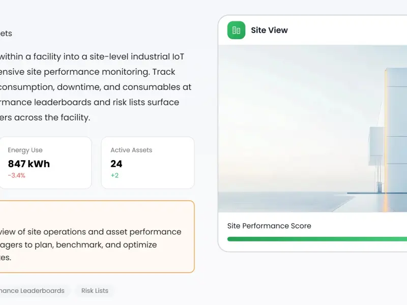Select the 847 kWh energy value
This screenshot has height=305, width=407.
pos(29,164)
